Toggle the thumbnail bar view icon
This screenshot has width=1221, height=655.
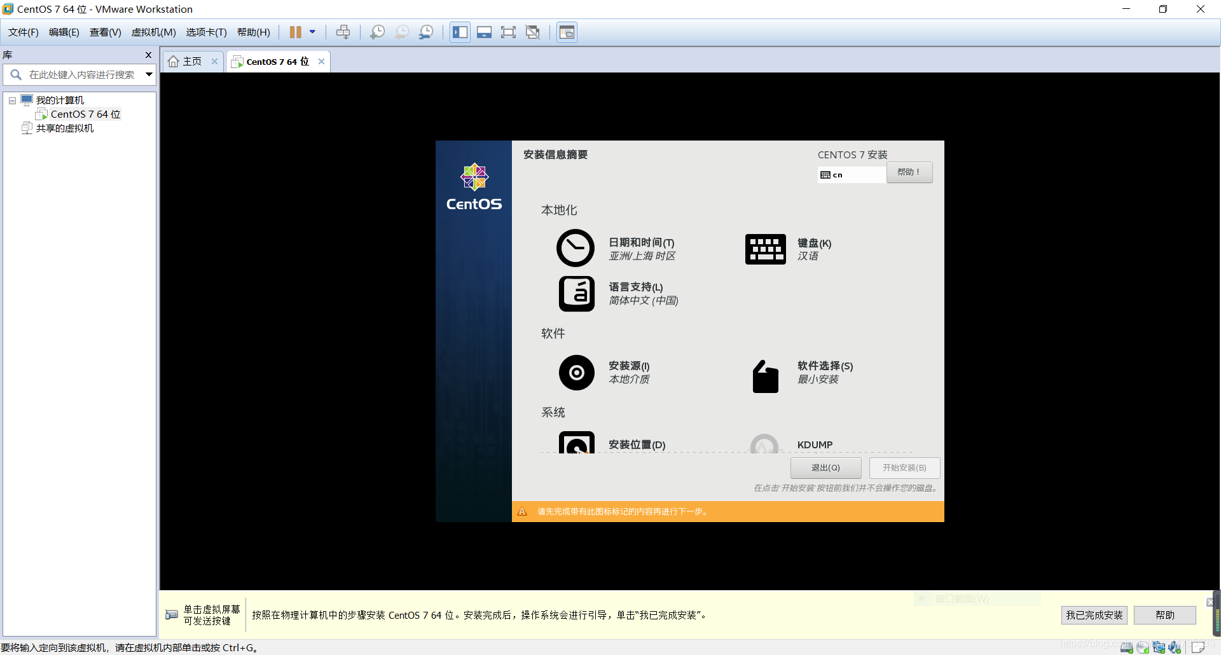[484, 32]
